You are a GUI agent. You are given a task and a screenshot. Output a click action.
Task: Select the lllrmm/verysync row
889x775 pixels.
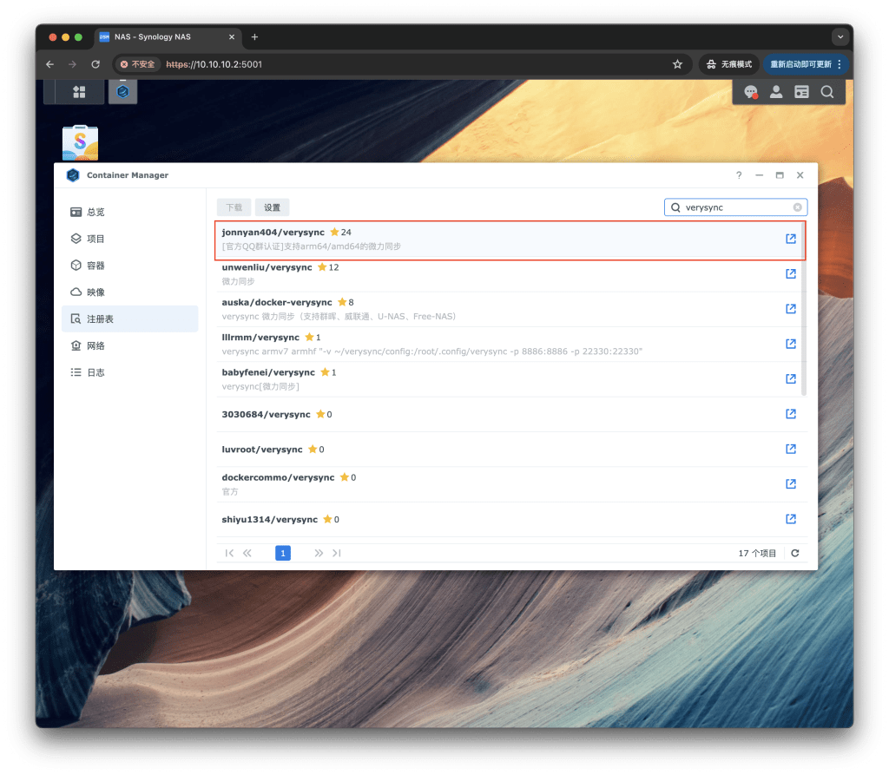point(509,345)
